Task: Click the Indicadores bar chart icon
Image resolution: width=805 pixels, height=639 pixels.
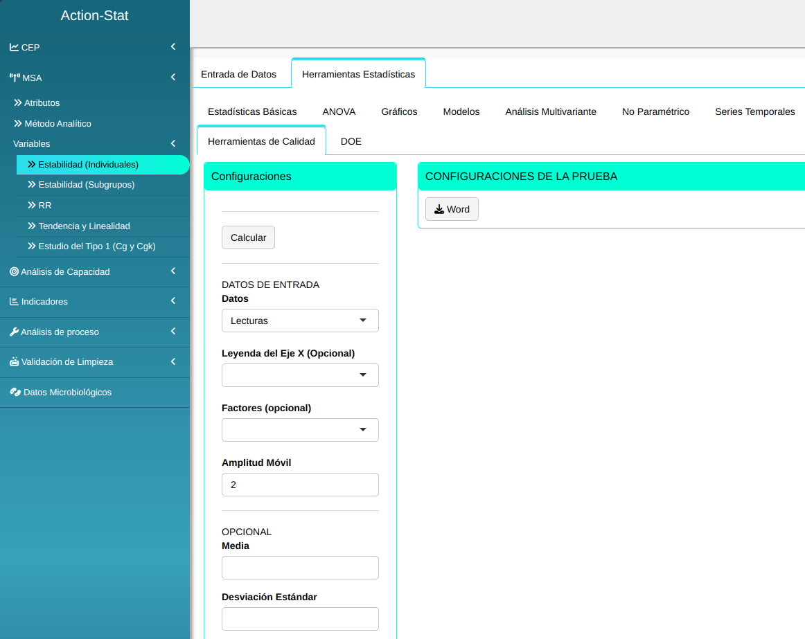Action: pyautogui.click(x=14, y=302)
